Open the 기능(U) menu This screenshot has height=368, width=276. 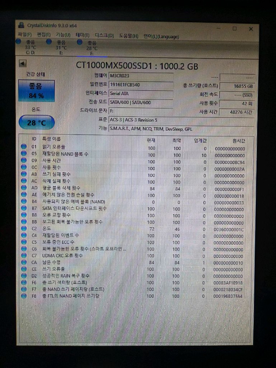(63, 35)
